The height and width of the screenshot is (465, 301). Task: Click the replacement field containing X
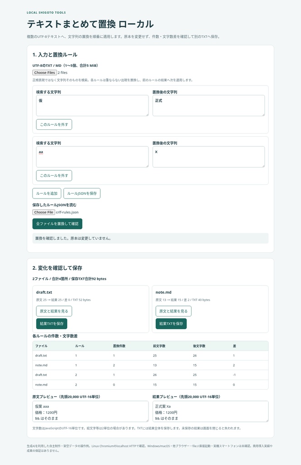point(208,157)
